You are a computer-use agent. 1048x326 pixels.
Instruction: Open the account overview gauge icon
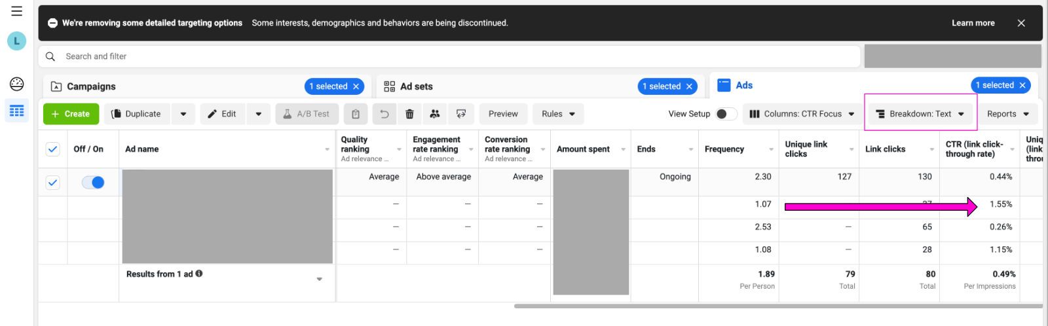16,84
